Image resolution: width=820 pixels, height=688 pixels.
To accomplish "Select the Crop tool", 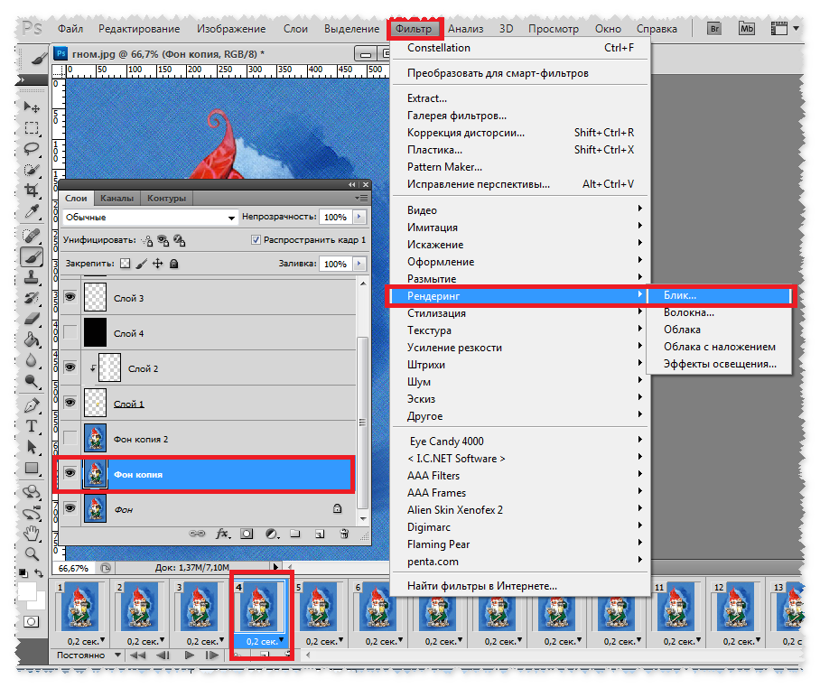I will coord(32,191).
